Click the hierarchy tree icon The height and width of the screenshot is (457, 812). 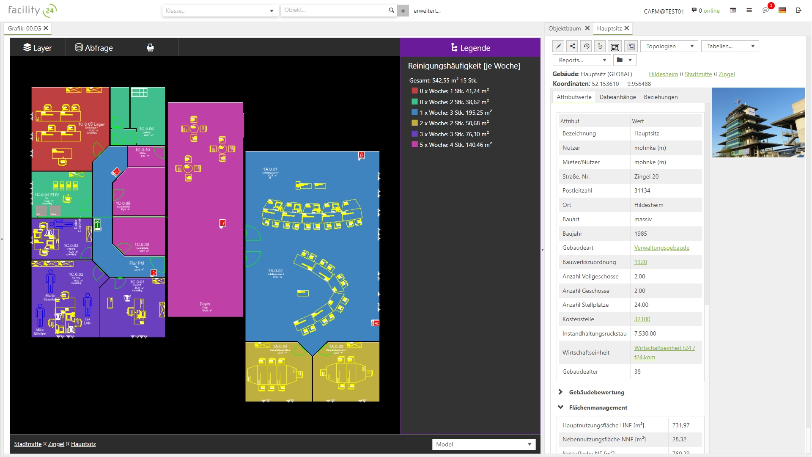(600, 46)
